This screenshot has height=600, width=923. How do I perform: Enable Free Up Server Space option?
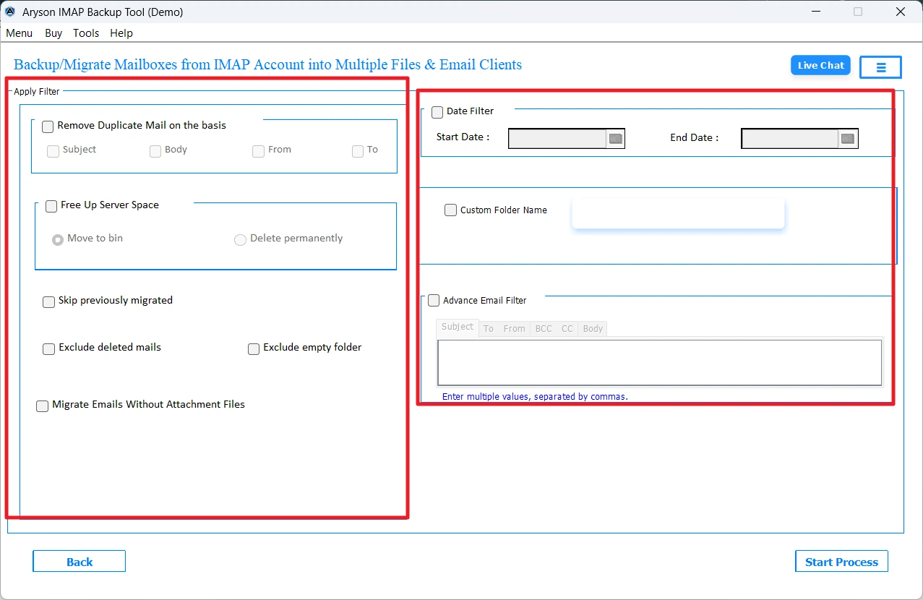(x=51, y=206)
